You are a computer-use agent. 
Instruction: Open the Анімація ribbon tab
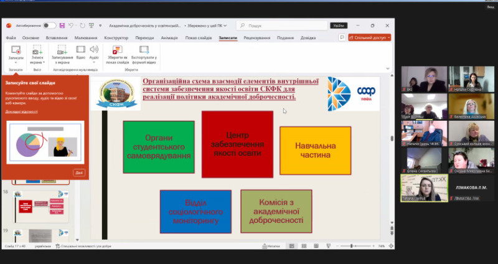pyautogui.click(x=169, y=38)
